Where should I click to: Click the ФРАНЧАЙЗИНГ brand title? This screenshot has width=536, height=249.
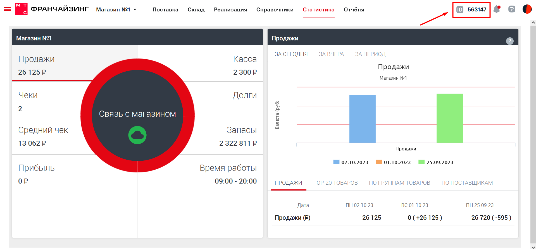click(59, 9)
